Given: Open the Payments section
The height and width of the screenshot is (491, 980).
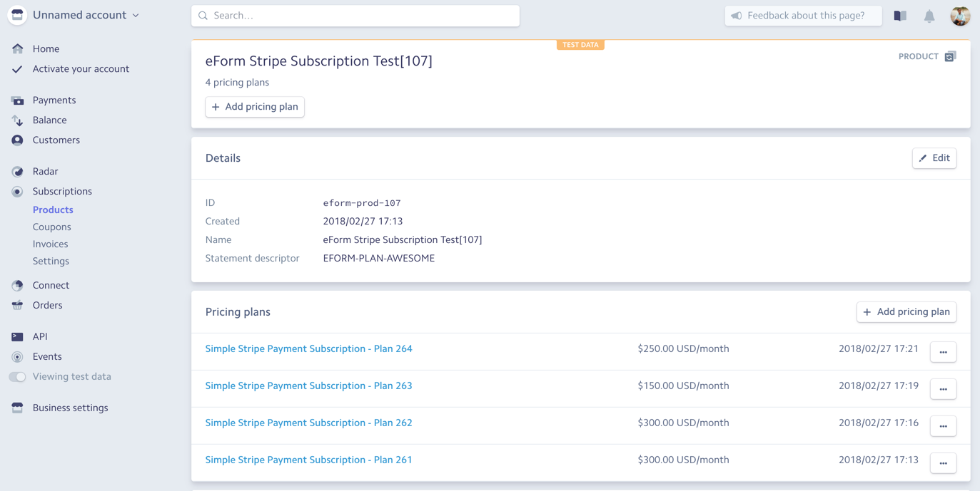Looking at the screenshot, I should (x=54, y=100).
